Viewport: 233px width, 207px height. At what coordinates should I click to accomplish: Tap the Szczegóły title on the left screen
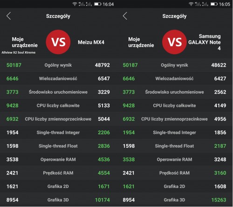[58, 16]
